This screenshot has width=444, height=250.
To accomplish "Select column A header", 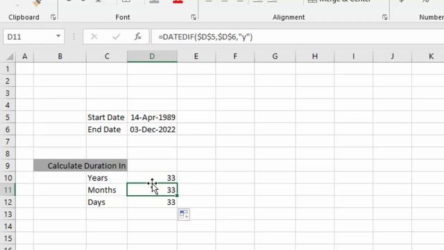I will click(25, 56).
